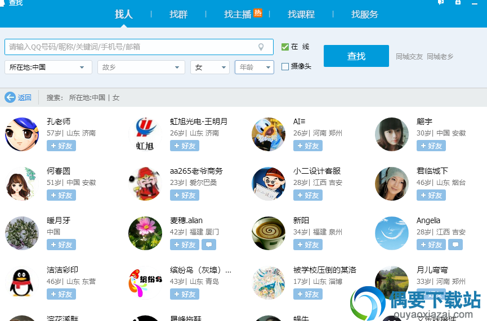Expand the 故乡 dropdown
The width and height of the screenshot is (487, 321).
[x=141, y=67]
